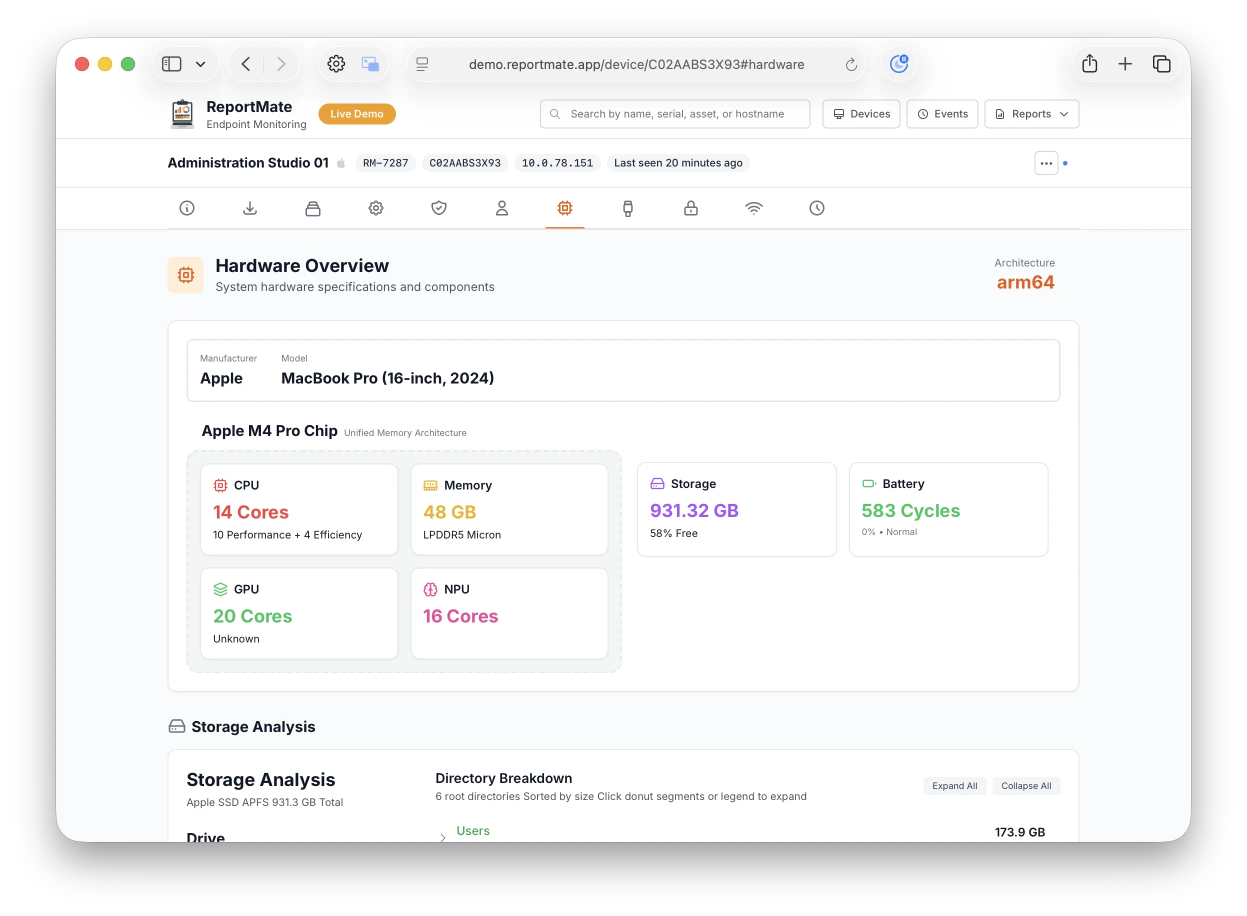
Task: Open the three-dots device actions menu
Action: coord(1045,163)
